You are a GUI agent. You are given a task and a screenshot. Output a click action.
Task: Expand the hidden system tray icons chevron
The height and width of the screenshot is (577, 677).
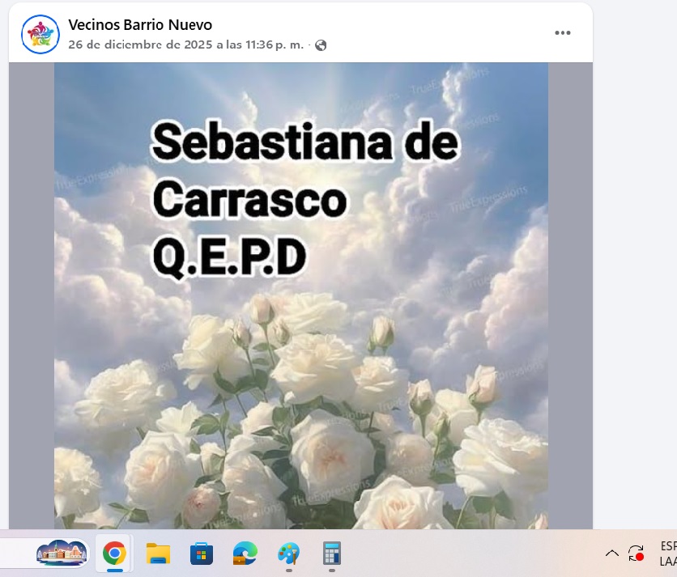click(x=612, y=554)
